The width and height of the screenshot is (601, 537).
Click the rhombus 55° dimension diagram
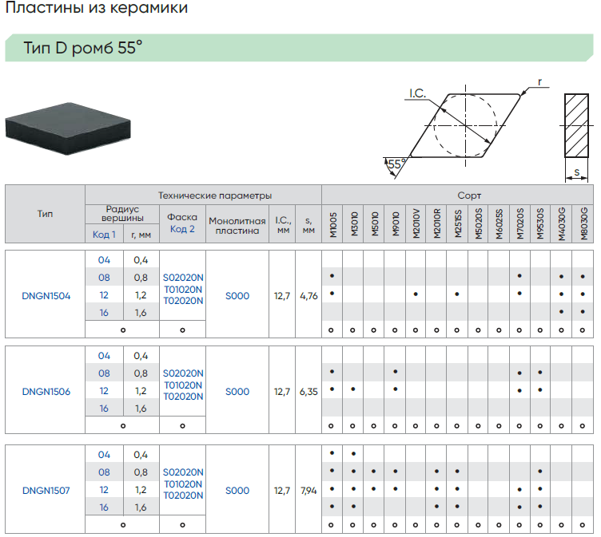466,128
